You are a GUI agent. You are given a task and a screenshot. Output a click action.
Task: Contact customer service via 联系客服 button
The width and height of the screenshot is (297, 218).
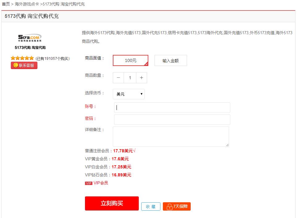point(24,65)
